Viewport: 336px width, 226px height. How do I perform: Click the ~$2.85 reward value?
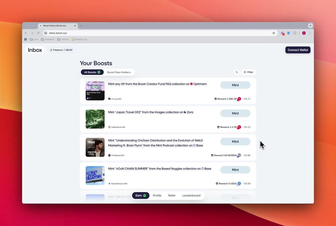tap(247, 155)
